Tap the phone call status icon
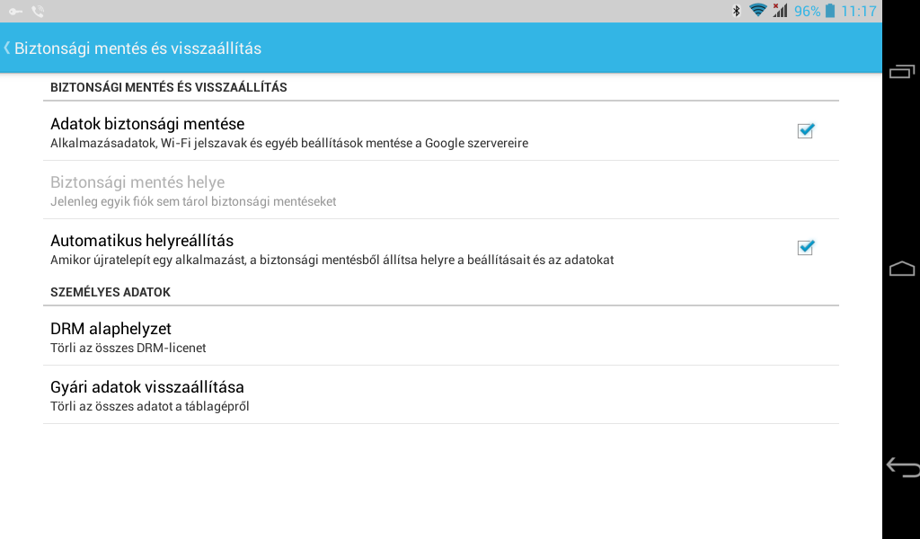The width and height of the screenshot is (920, 539). [38, 11]
